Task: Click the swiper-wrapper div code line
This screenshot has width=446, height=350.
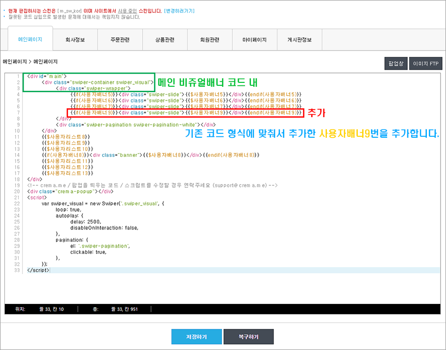Action: pos(93,88)
